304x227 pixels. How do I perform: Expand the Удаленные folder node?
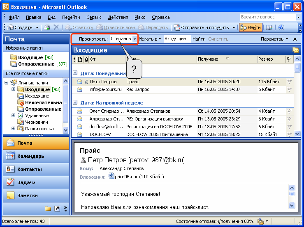14,116
